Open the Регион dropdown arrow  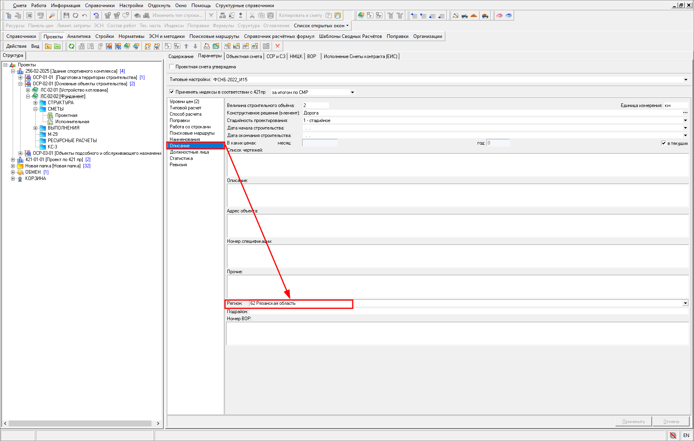point(685,303)
